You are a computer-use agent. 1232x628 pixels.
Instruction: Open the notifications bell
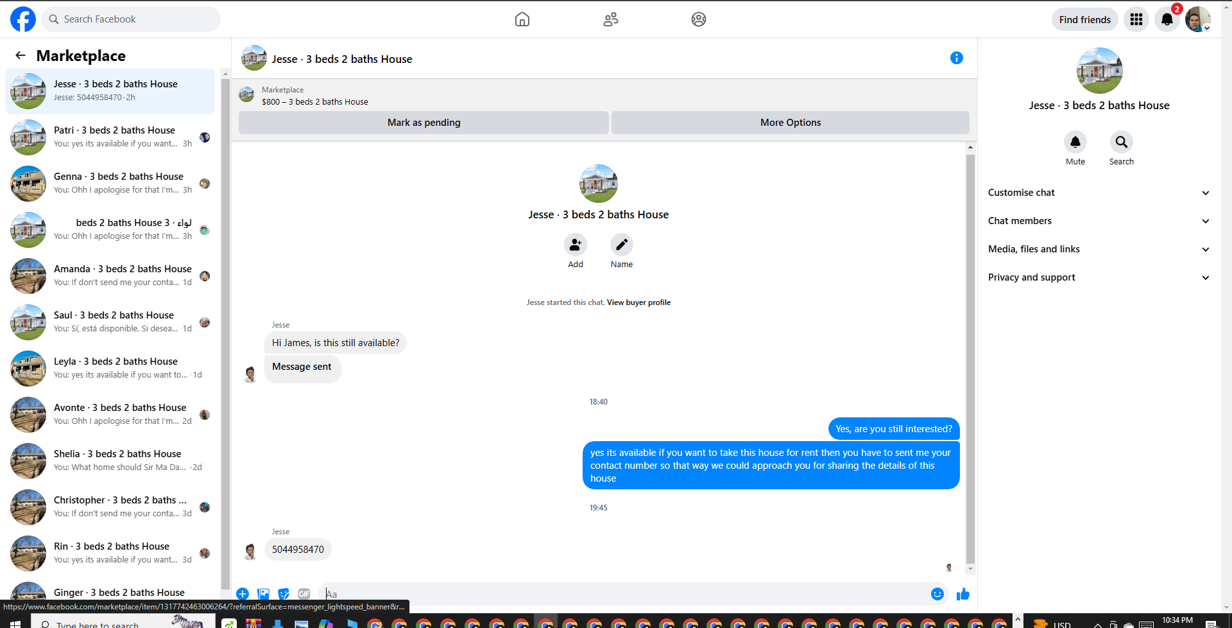1167,19
